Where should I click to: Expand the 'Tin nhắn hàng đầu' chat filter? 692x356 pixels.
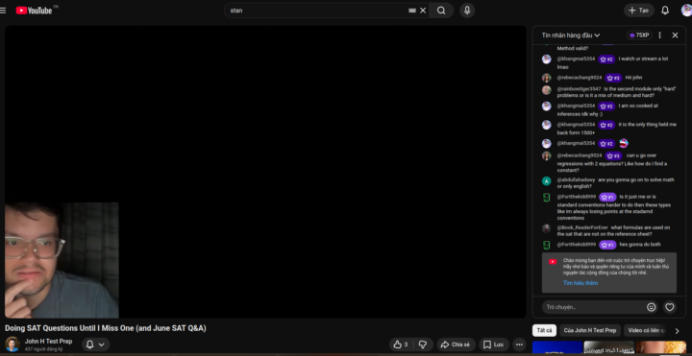571,36
